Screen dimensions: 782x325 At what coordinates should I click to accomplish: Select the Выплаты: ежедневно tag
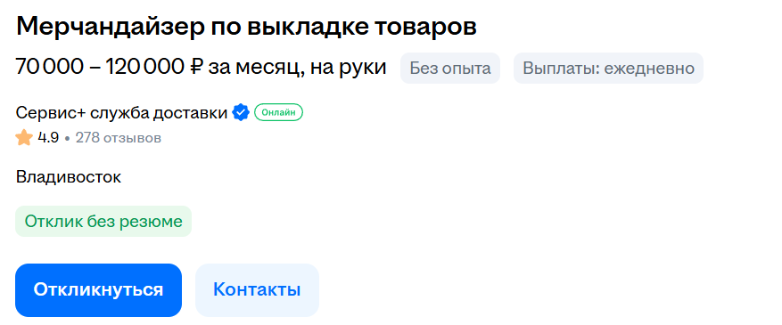click(608, 69)
